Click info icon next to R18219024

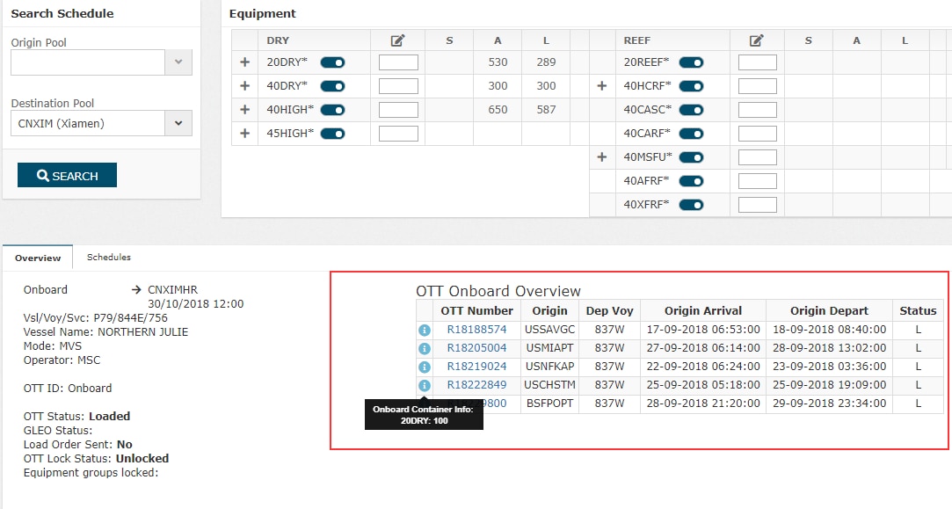click(424, 367)
